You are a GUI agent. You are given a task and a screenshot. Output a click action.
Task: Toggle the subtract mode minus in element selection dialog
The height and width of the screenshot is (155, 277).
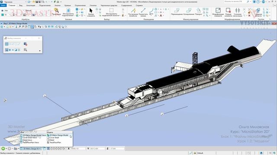(13, 50)
